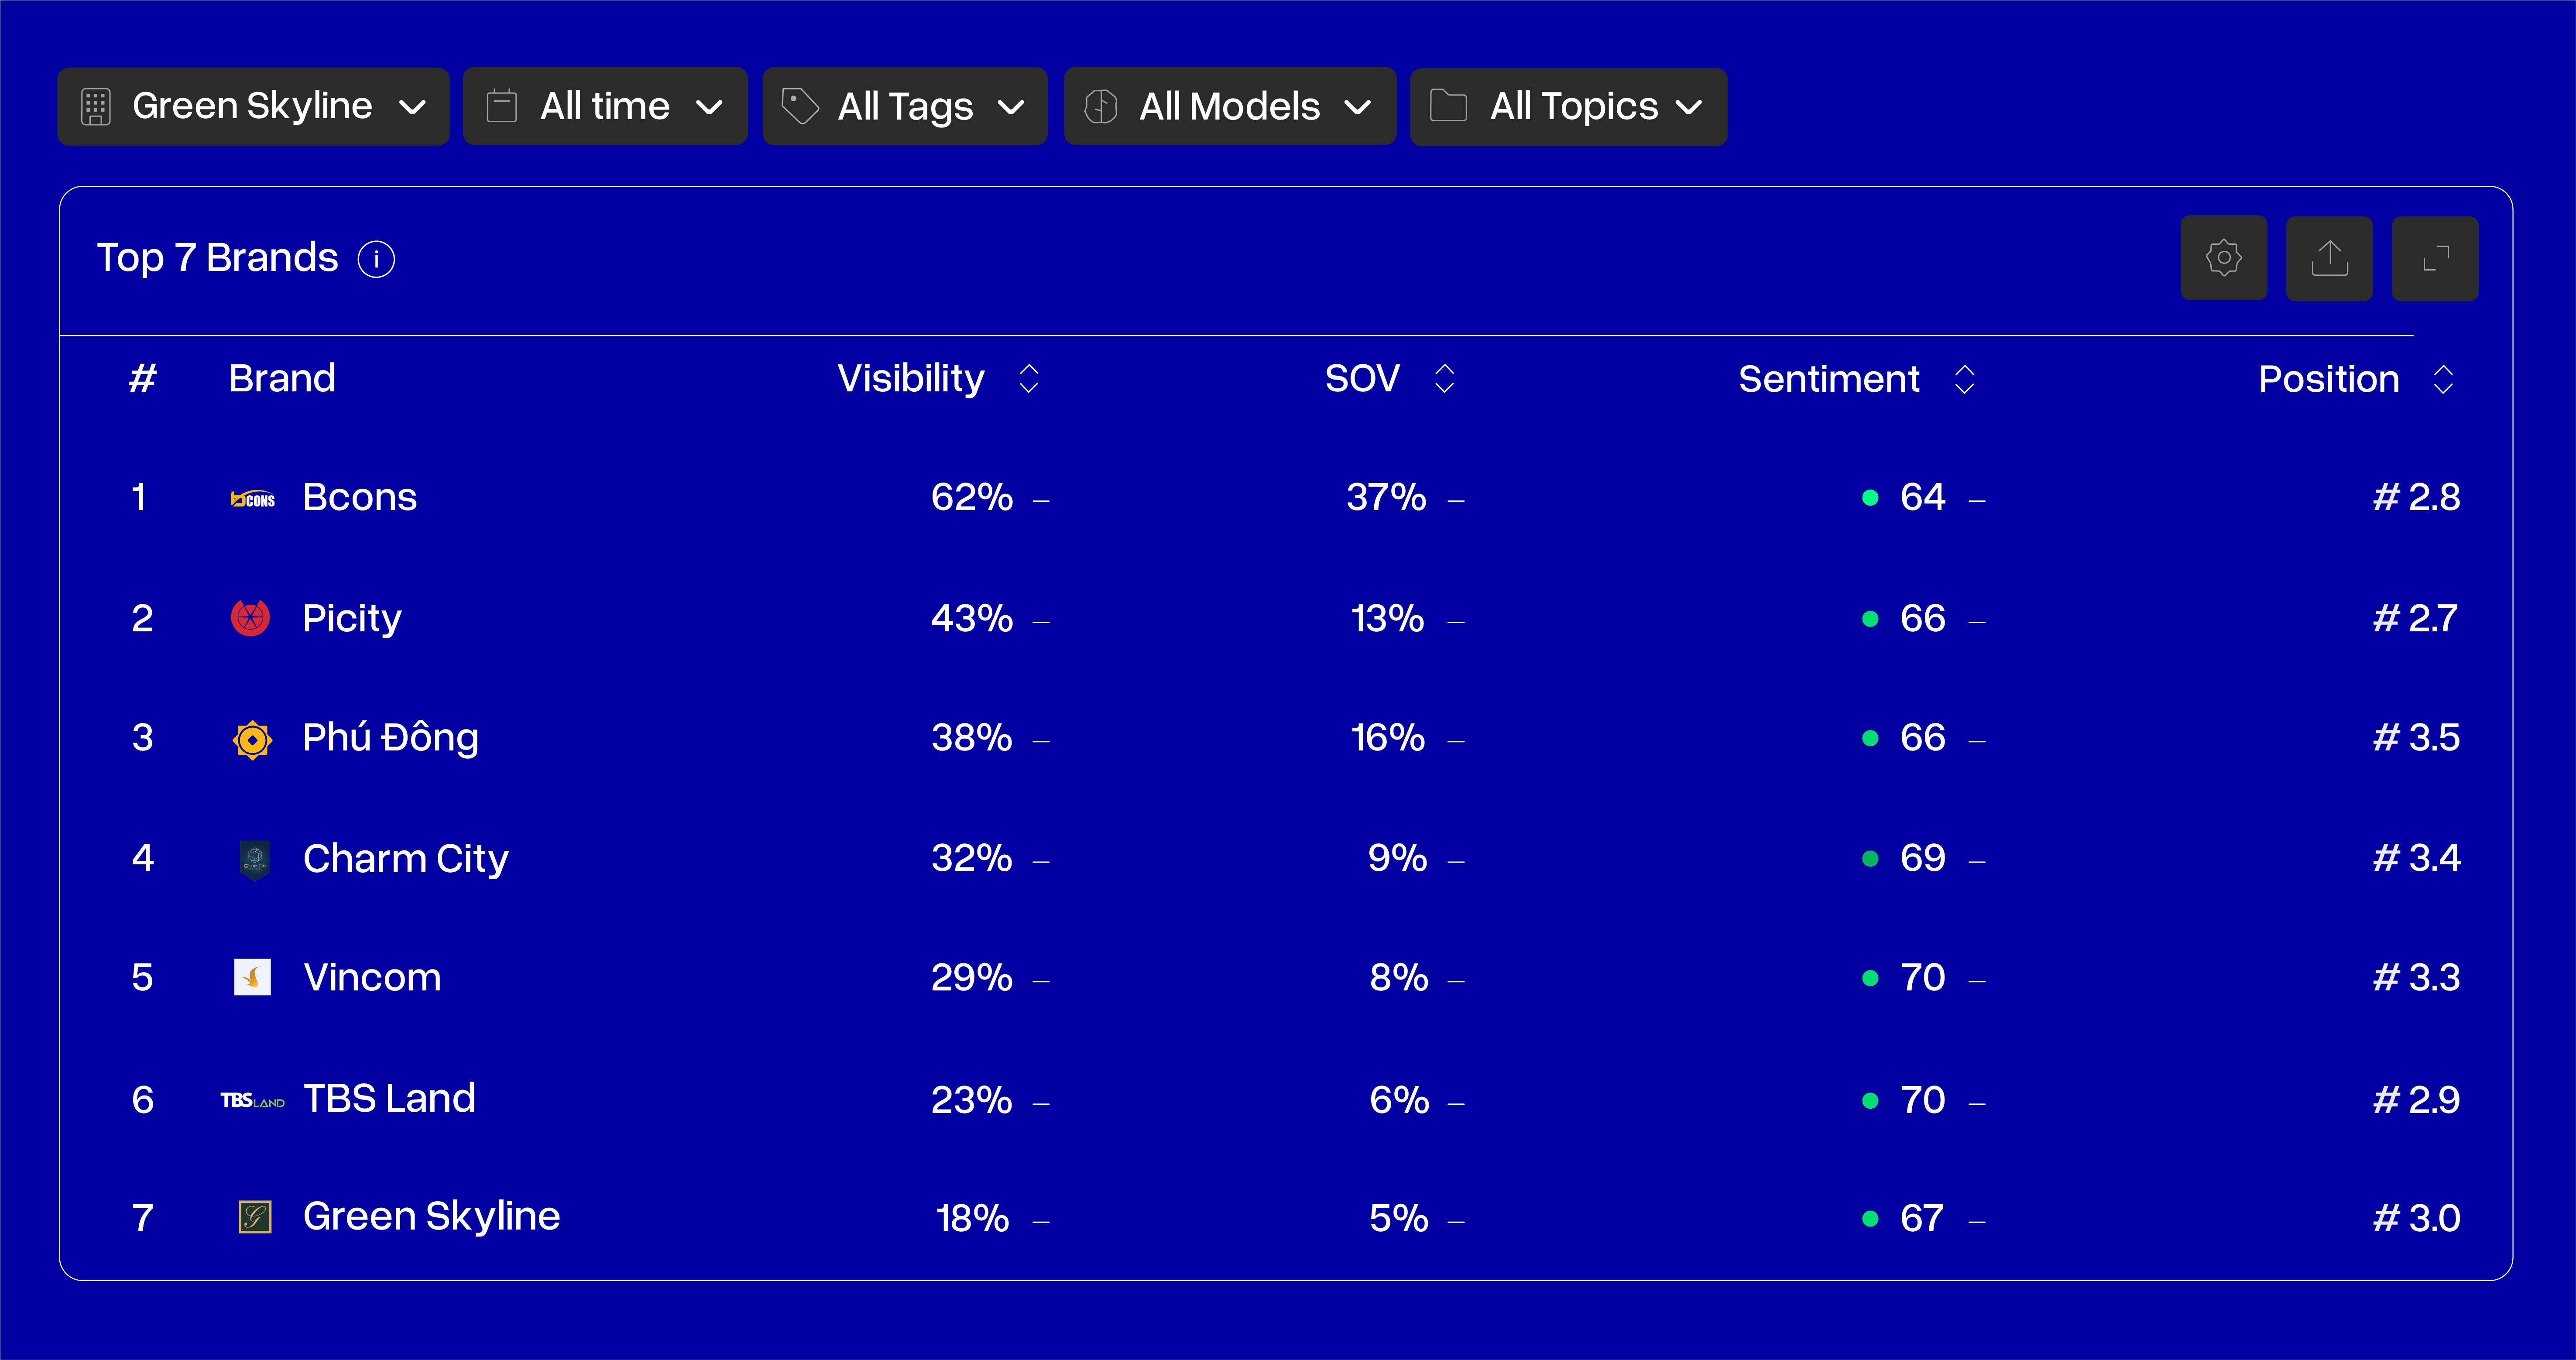Image resolution: width=2576 pixels, height=1360 pixels.
Task: Open table settings gear icon
Action: [2223, 258]
